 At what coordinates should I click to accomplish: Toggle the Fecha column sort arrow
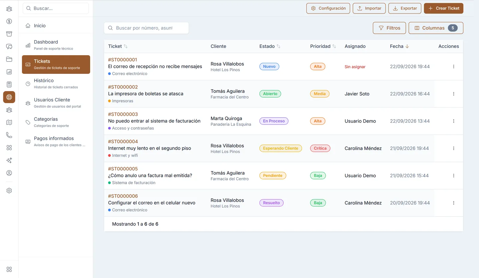pos(407,46)
